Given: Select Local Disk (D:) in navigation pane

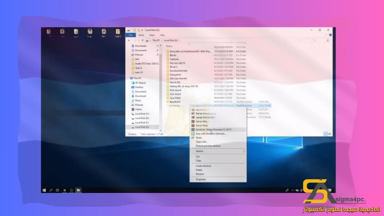Looking at the screenshot, I should [x=142, y=118].
